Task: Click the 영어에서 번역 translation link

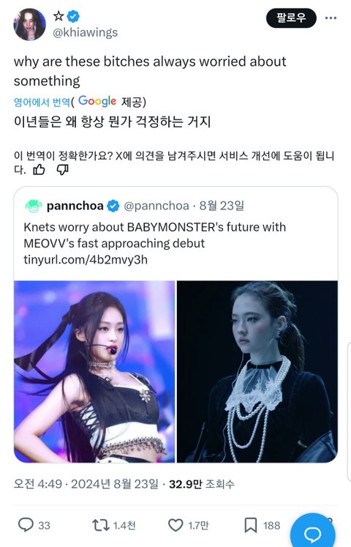Action: click(42, 103)
